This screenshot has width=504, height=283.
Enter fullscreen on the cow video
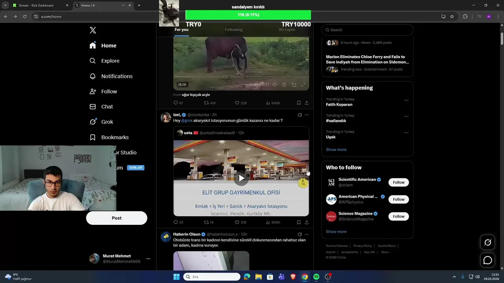pyautogui.click(x=303, y=85)
